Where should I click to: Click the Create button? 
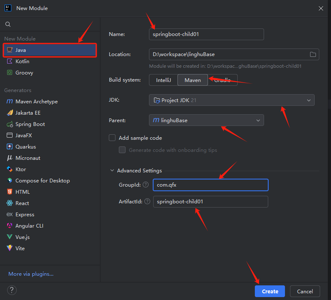tap(270, 291)
